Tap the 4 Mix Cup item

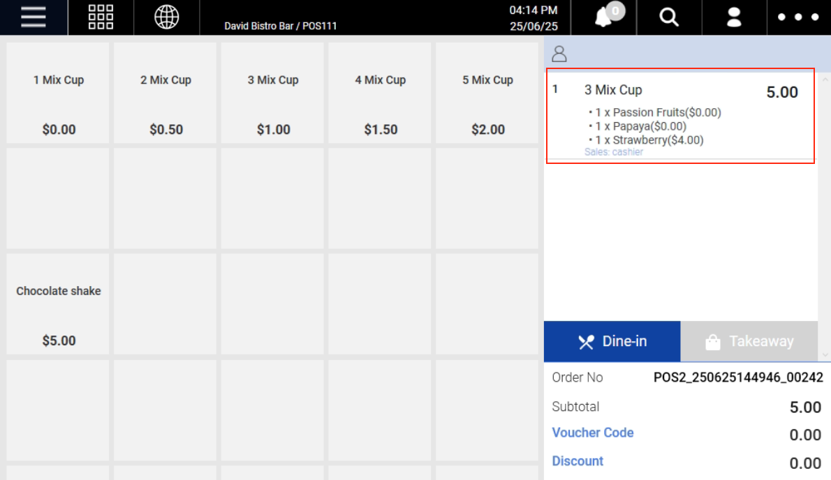click(380, 93)
